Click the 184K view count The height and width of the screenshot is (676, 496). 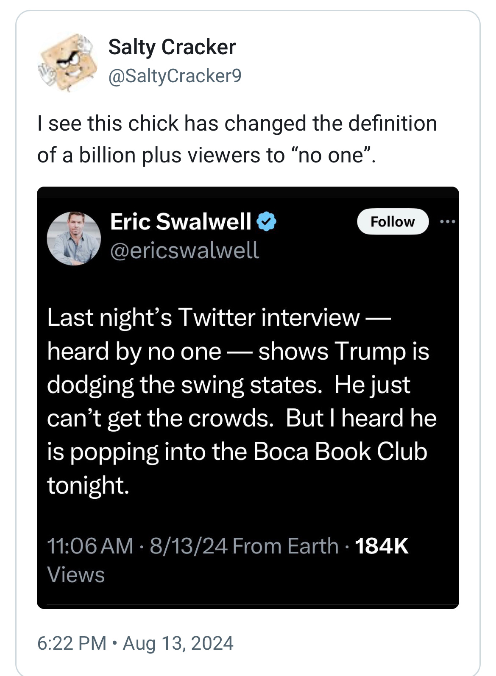point(382,546)
